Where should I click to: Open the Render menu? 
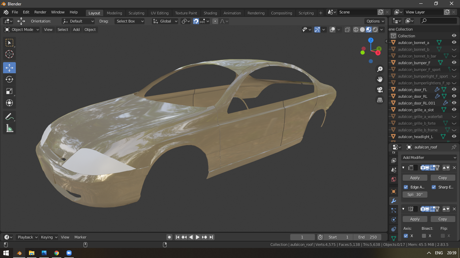point(40,12)
